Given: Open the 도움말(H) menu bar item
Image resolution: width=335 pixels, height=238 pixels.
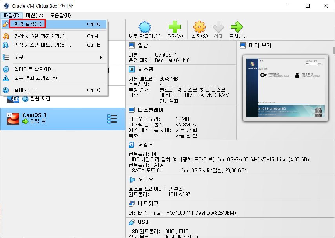Looking at the screenshot, I should [x=60, y=15].
